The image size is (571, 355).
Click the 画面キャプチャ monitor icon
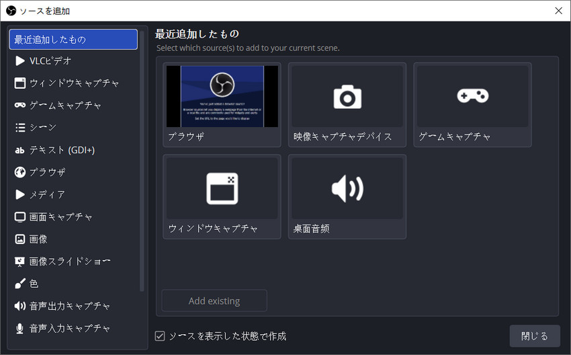pyautogui.click(x=20, y=217)
